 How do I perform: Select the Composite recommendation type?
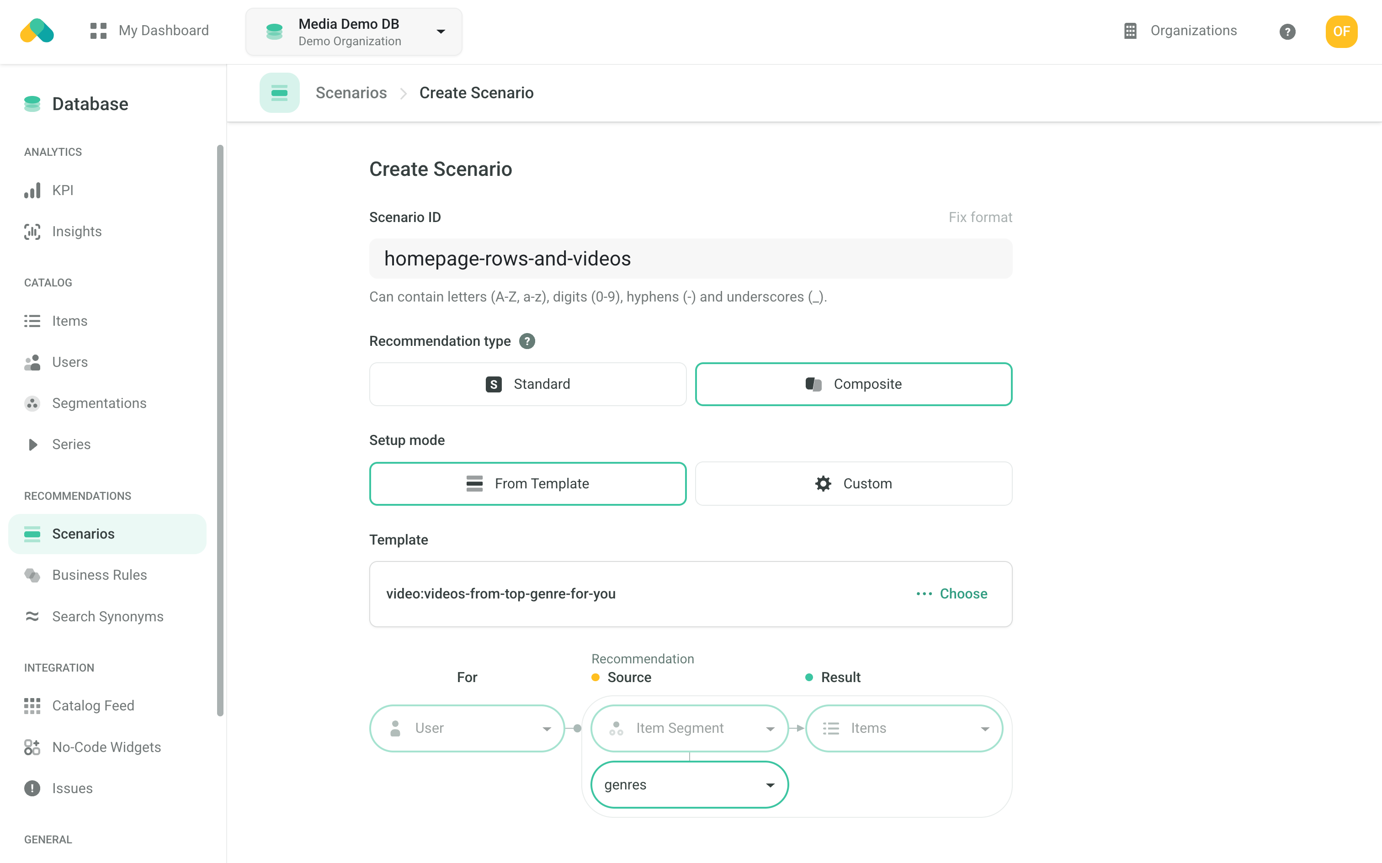point(853,384)
